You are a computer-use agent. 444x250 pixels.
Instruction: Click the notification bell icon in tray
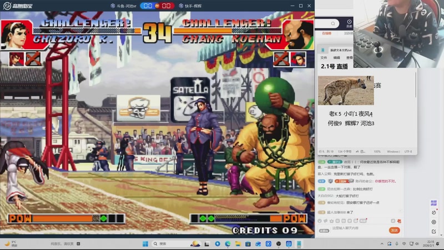[x=438, y=244]
